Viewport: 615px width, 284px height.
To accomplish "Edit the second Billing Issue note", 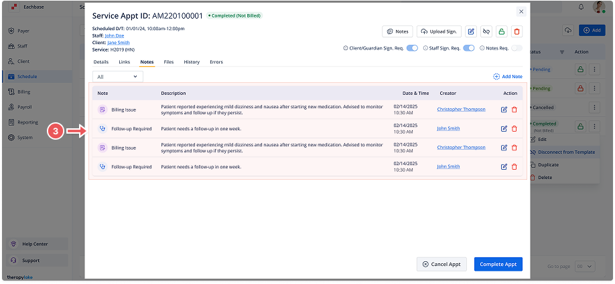I will coord(504,148).
